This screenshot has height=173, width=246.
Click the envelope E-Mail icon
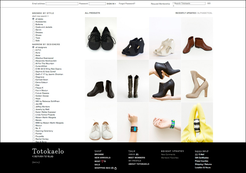point(196,155)
